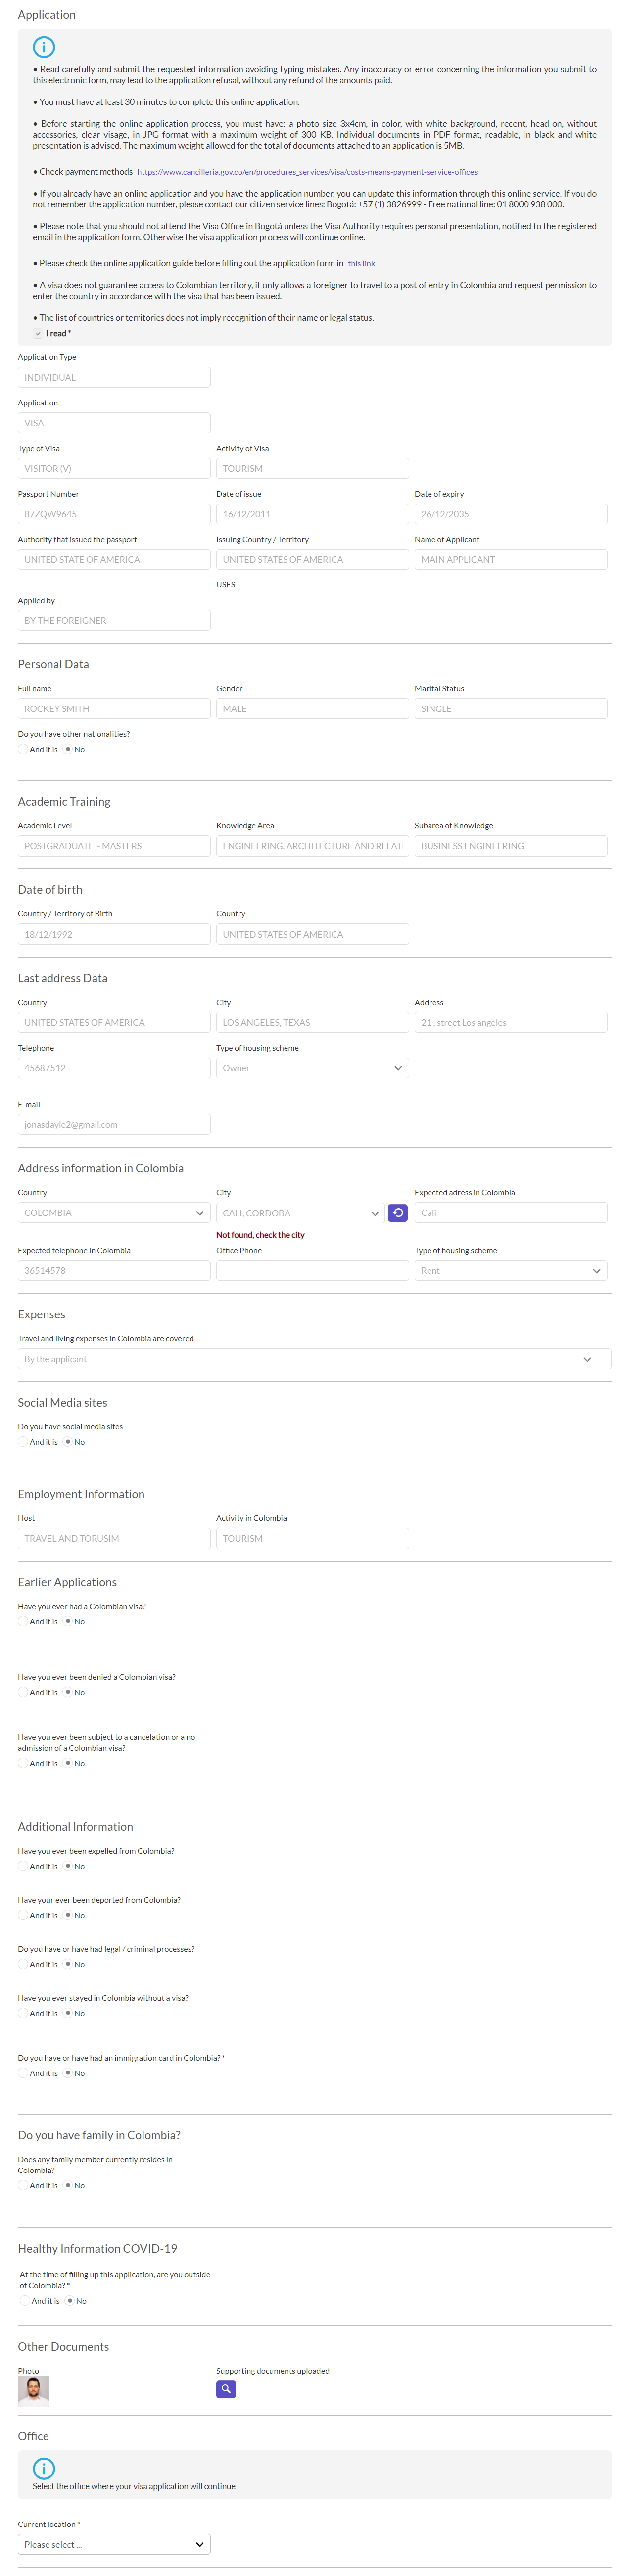
Task: Click the Date of expiry field
Action: point(511,514)
